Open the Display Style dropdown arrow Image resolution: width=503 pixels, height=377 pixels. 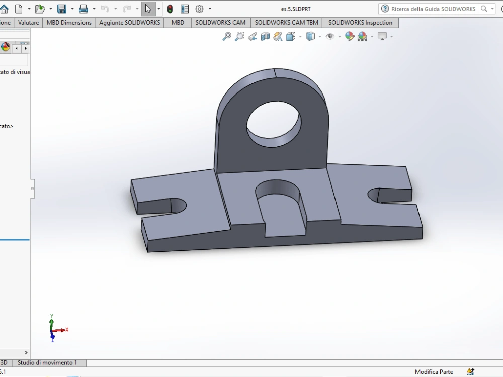319,36
